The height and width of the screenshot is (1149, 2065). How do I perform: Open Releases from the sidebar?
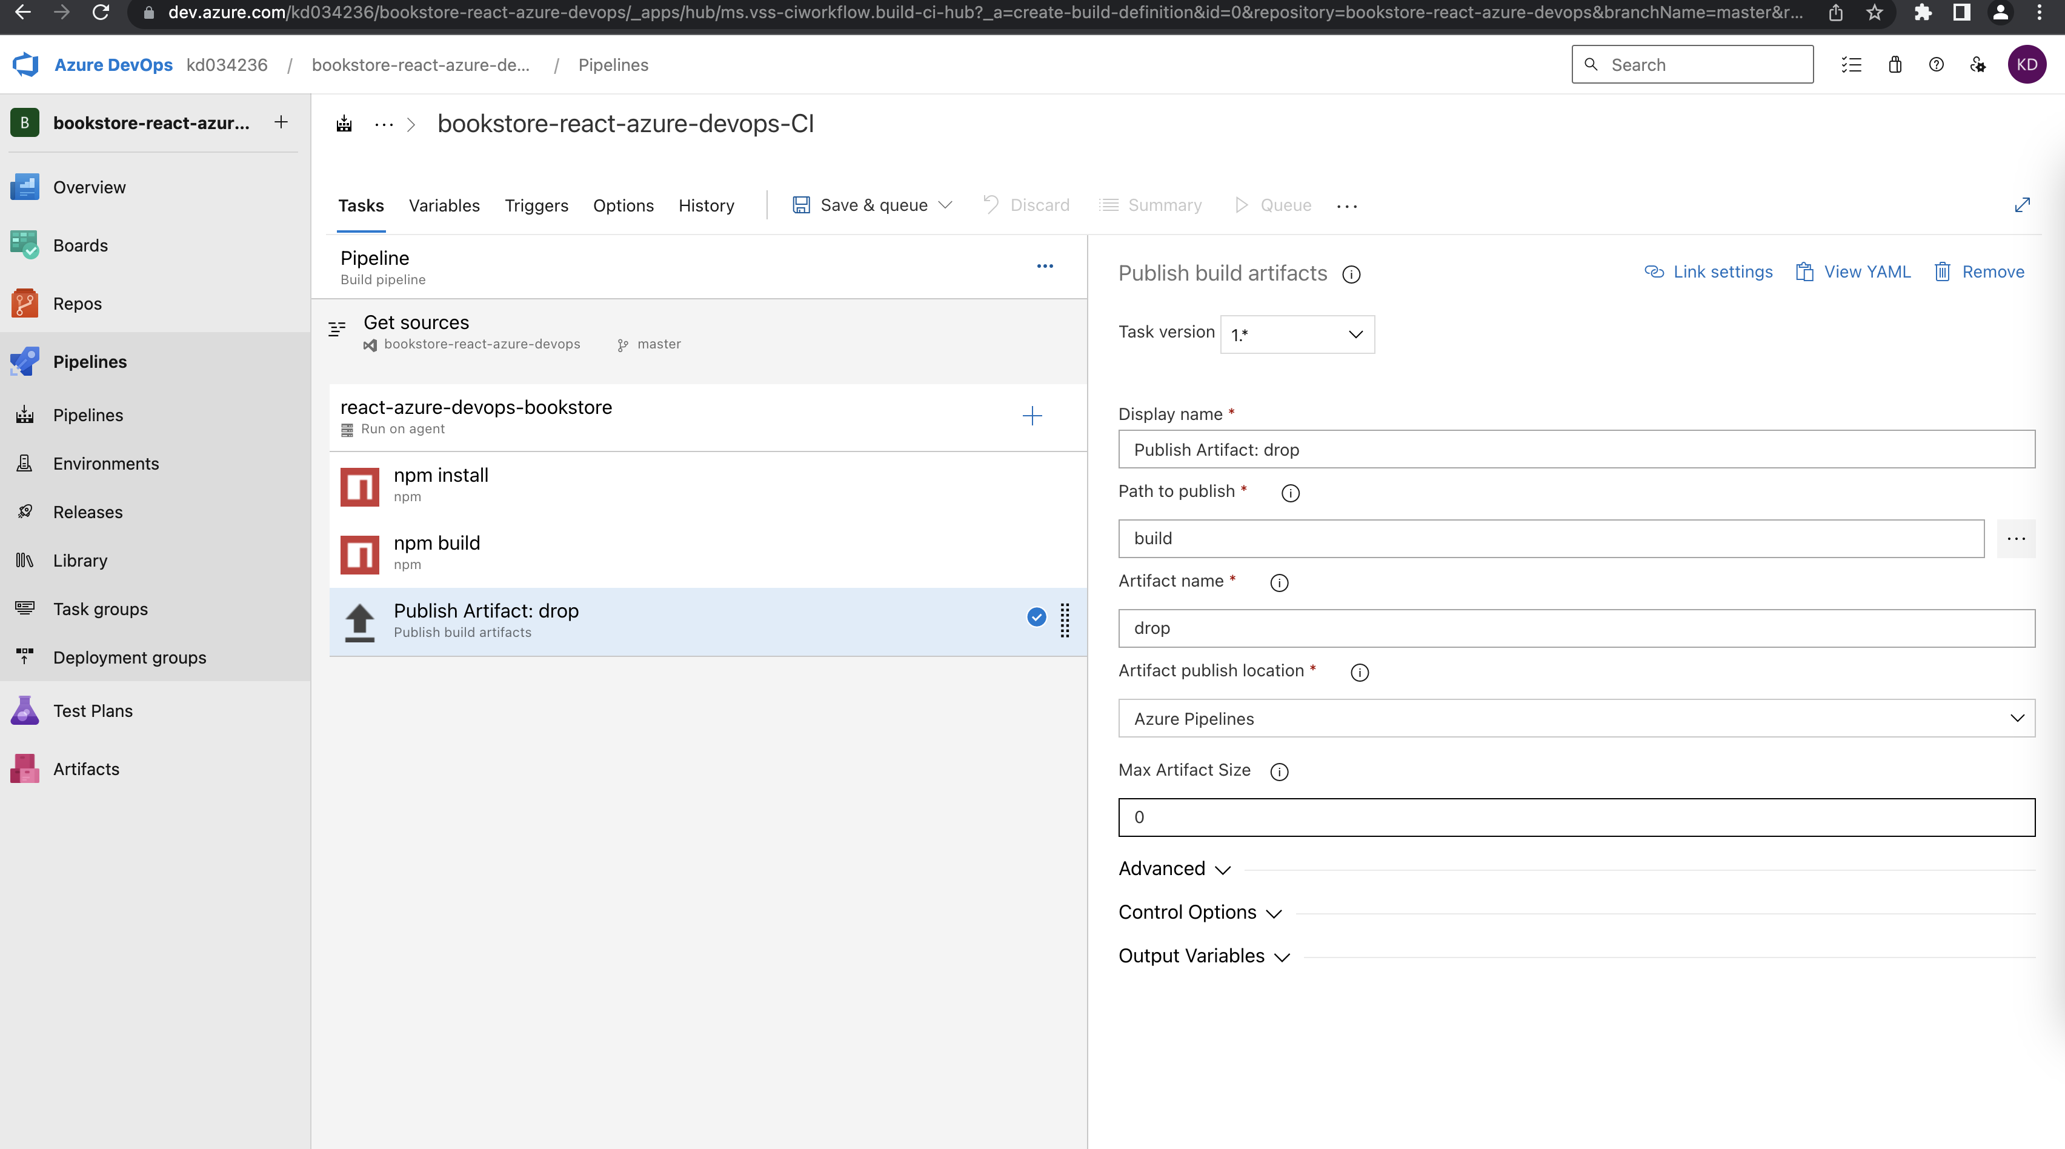pos(87,511)
